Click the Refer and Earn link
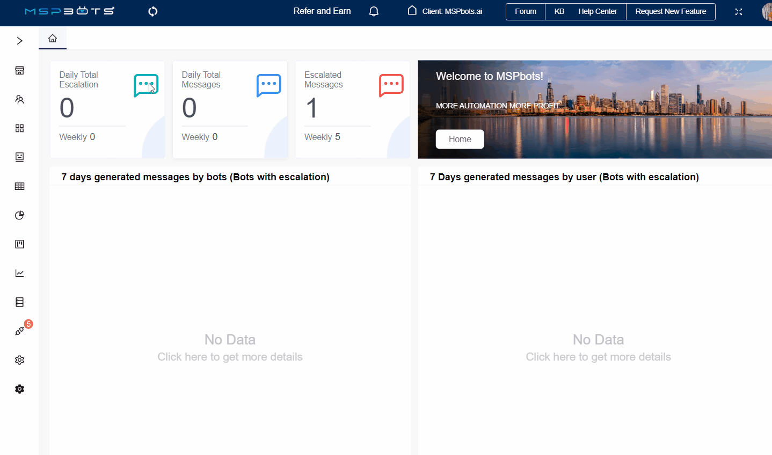The height and width of the screenshot is (455, 772). (x=322, y=11)
